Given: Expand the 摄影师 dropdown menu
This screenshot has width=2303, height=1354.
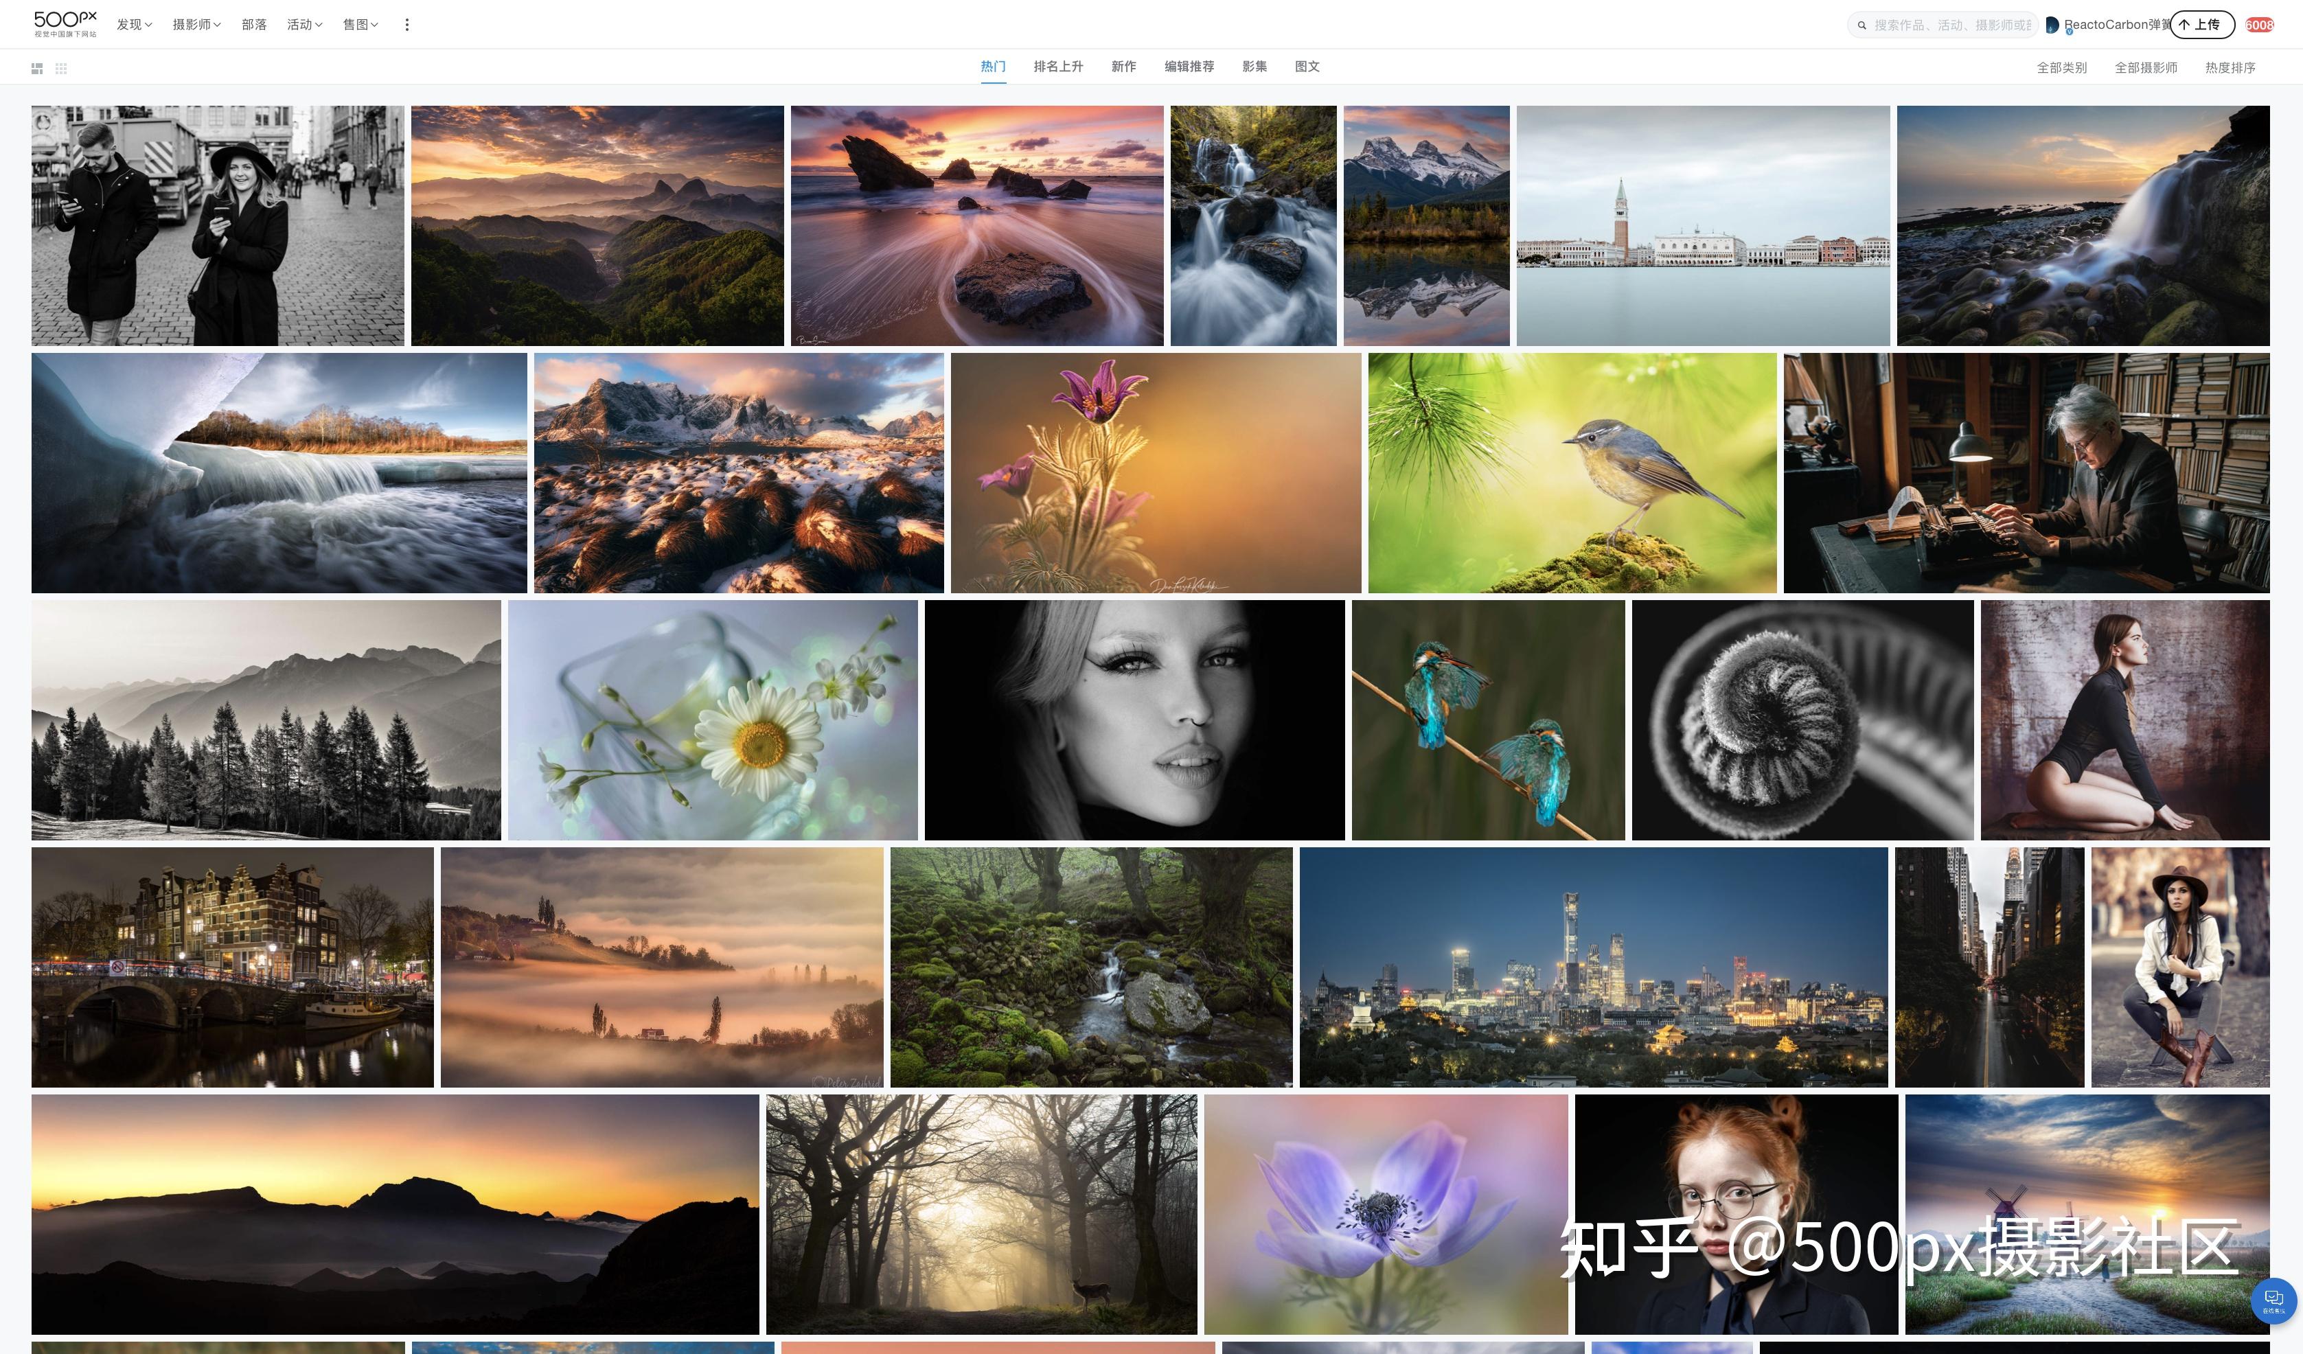Looking at the screenshot, I should (x=196, y=25).
